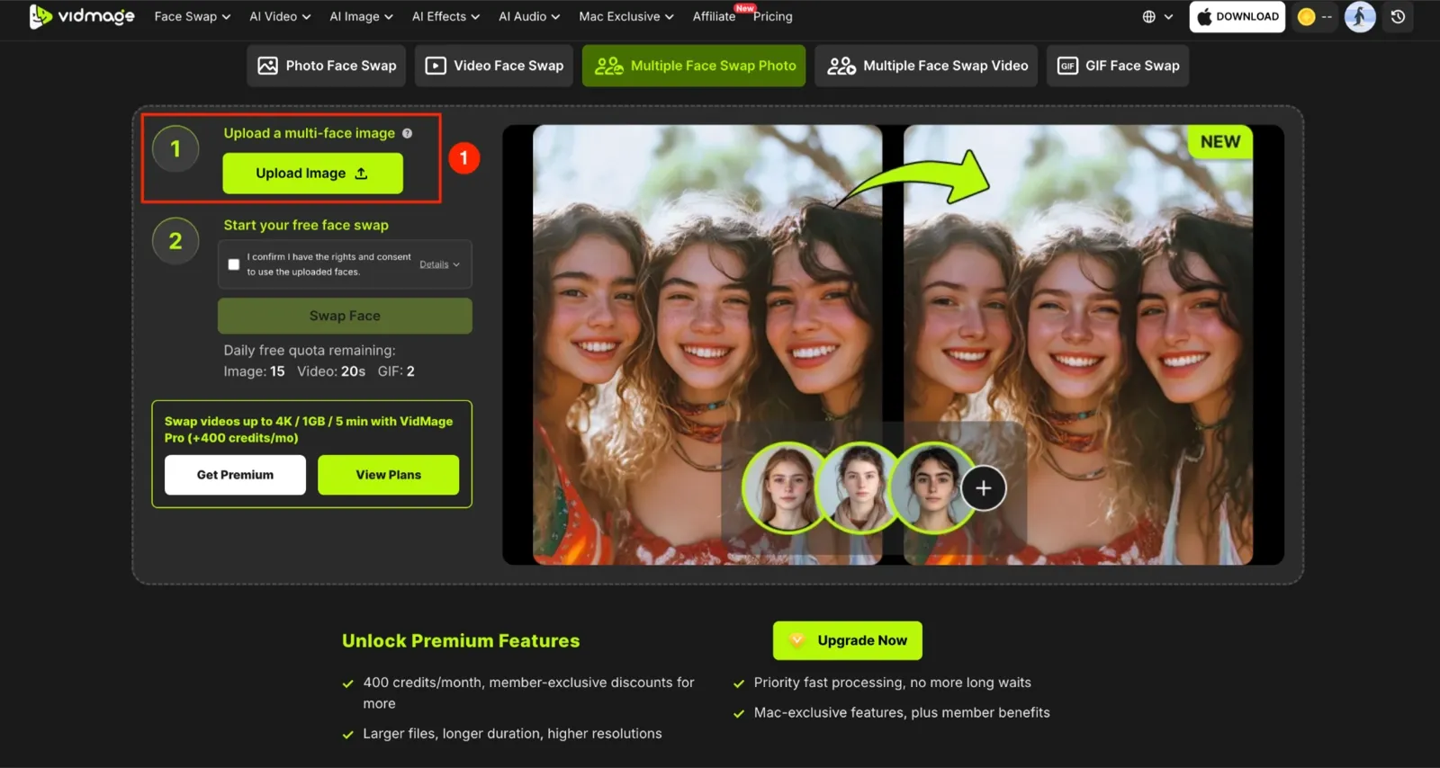Open the Mac Exclusive menu
Image resolution: width=1440 pixels, height=768 pixels.
626,16
